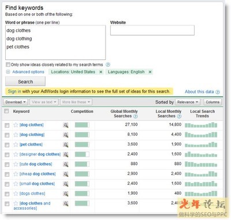Check the [designer dog clothes] row checkbox

point(7,155)
